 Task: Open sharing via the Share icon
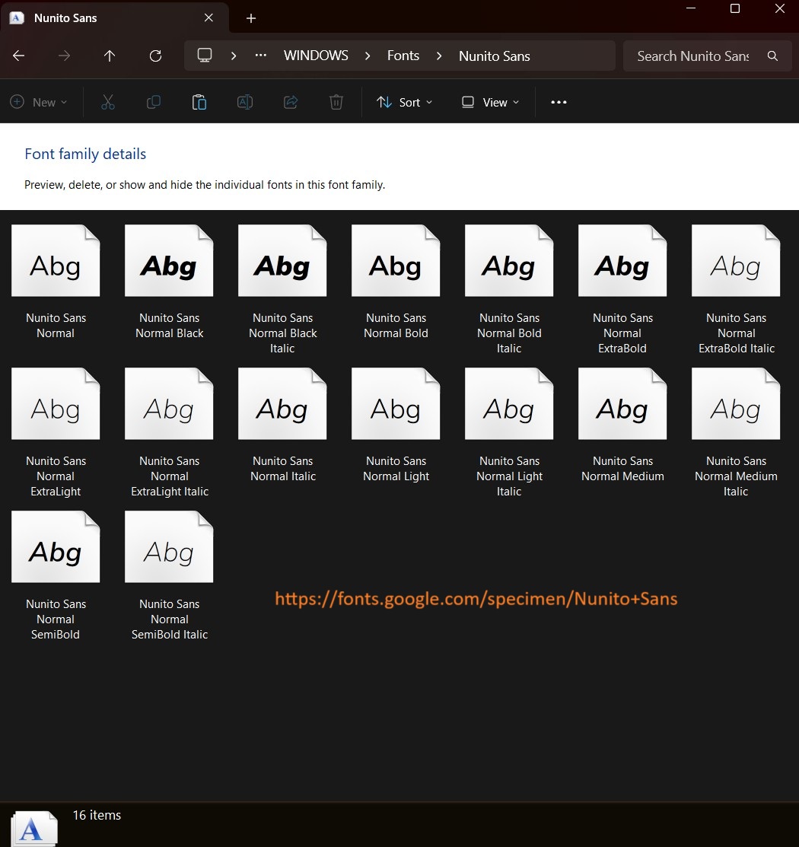click(x=290, y=101)
